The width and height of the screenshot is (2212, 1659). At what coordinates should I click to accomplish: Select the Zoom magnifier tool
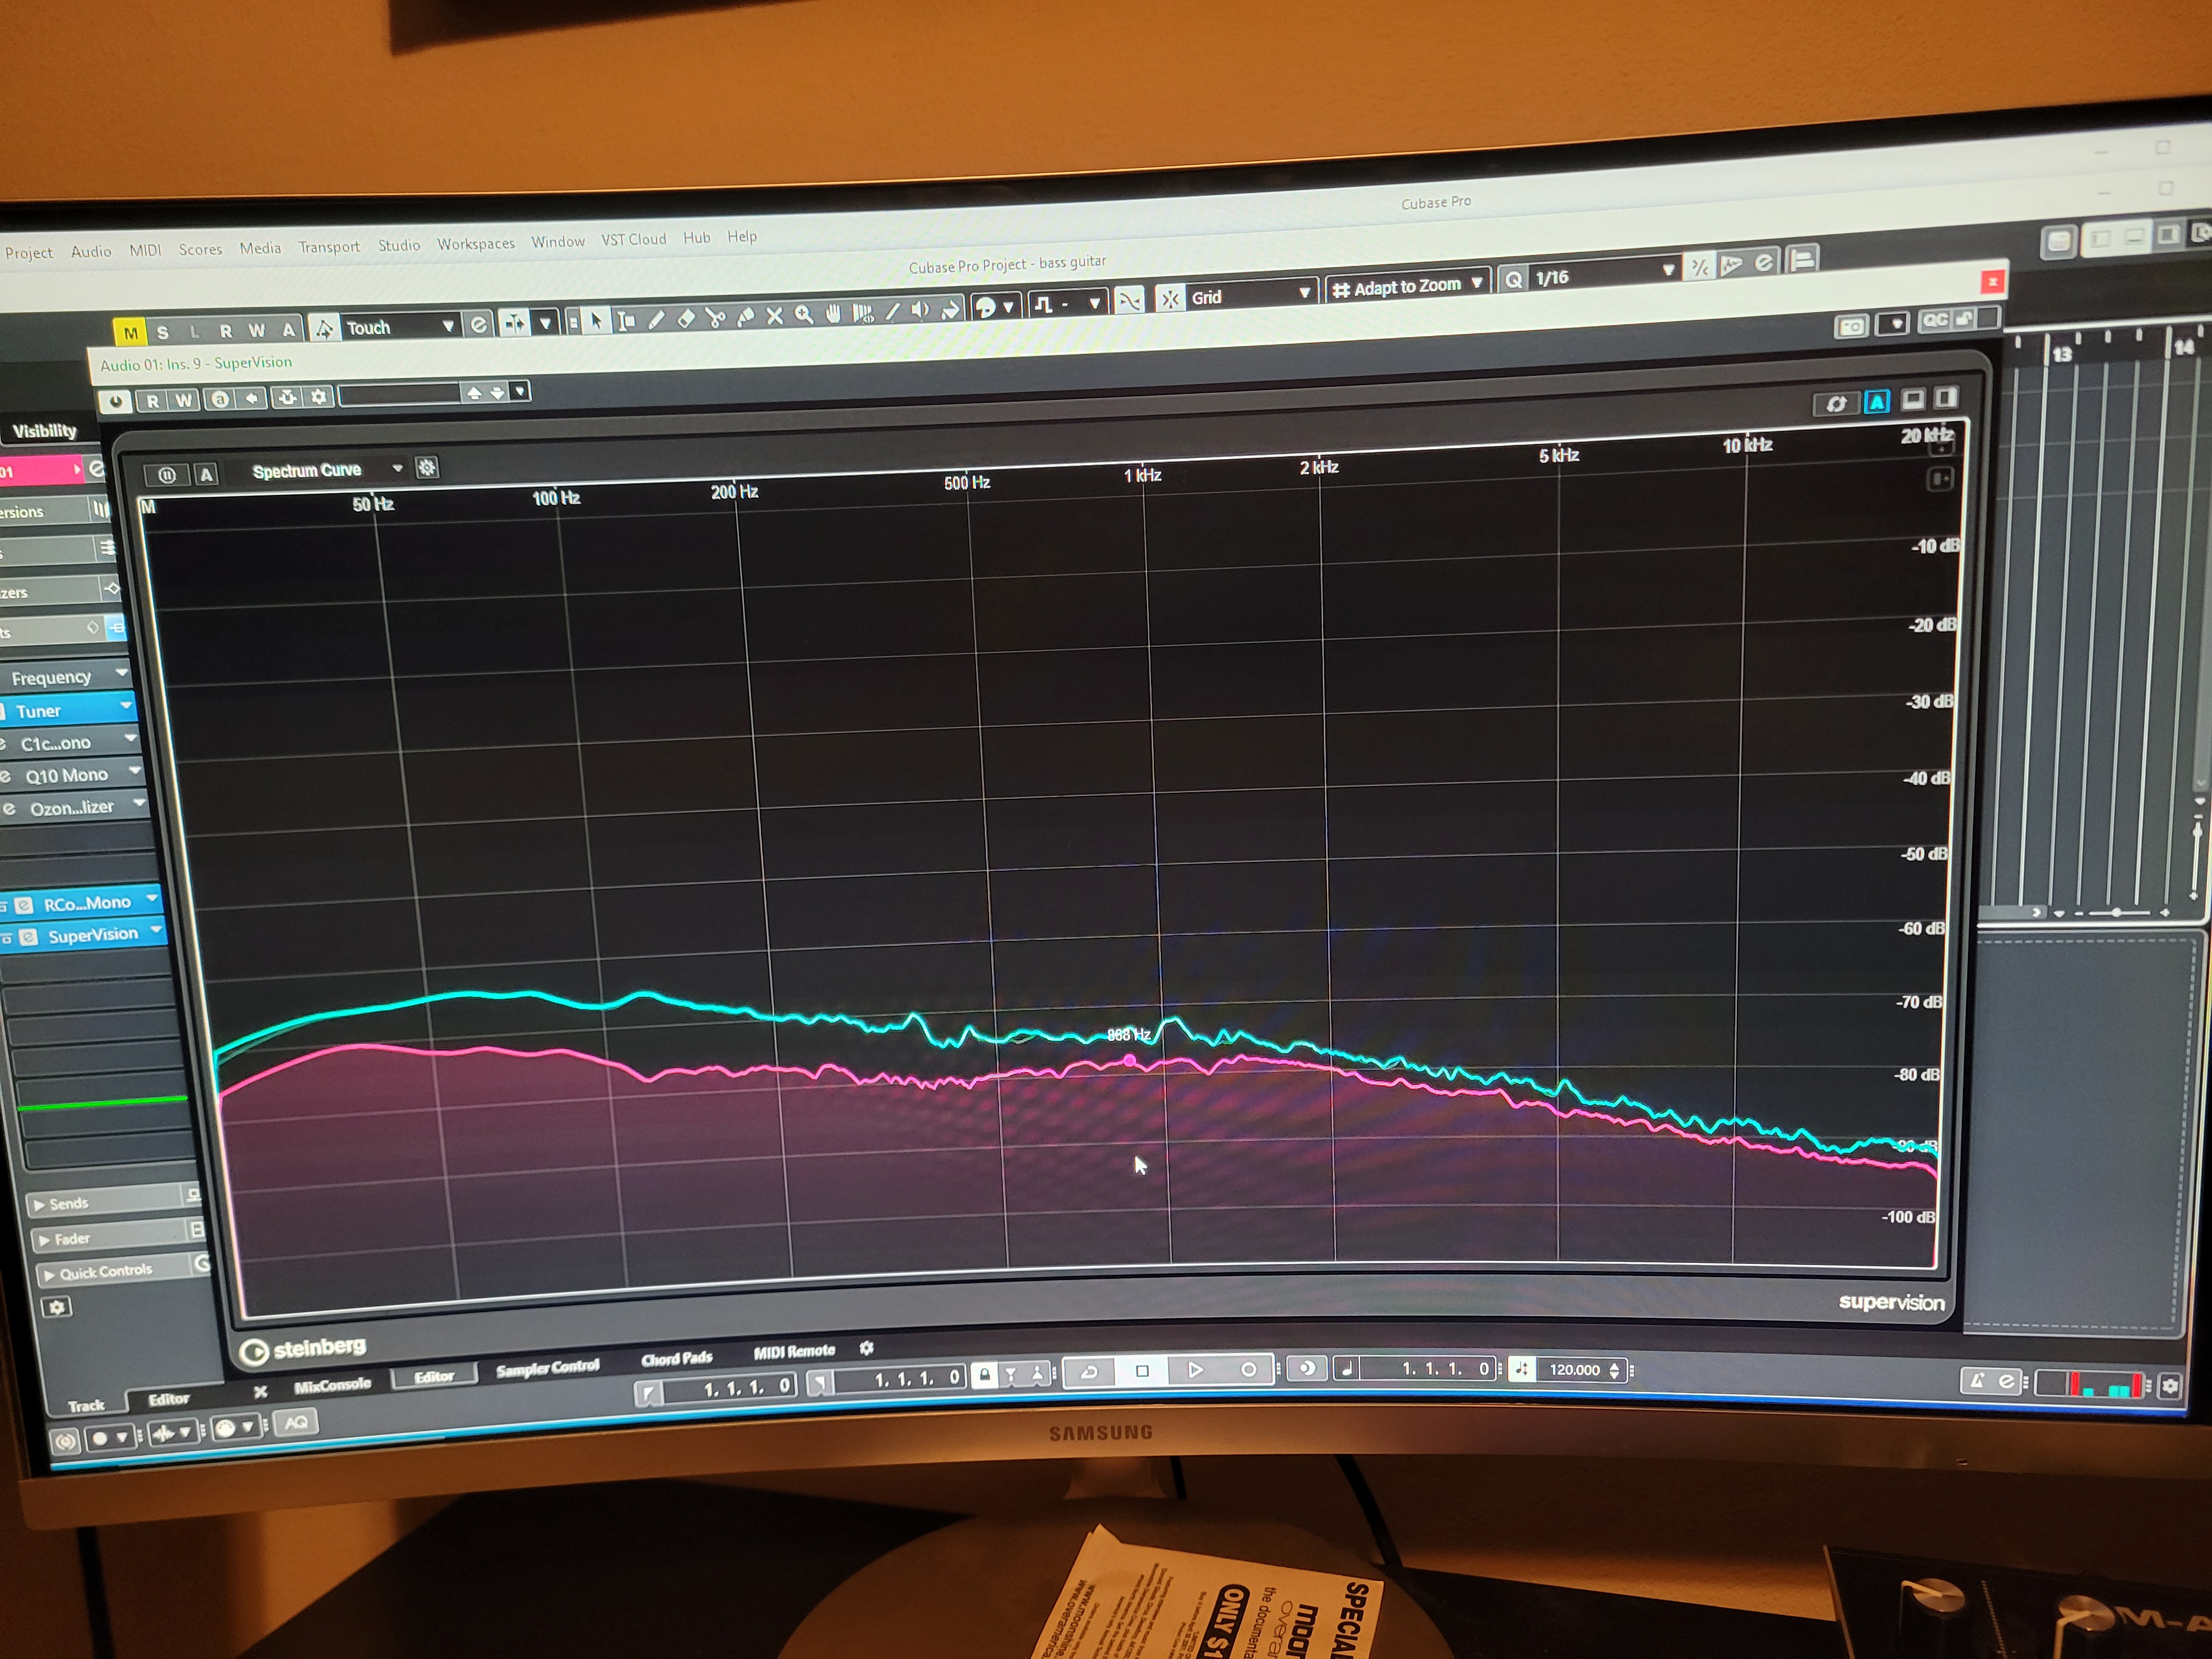[803, 315]
